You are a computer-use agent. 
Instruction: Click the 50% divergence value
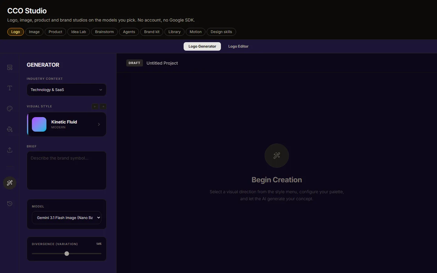(x=99, y=244)
